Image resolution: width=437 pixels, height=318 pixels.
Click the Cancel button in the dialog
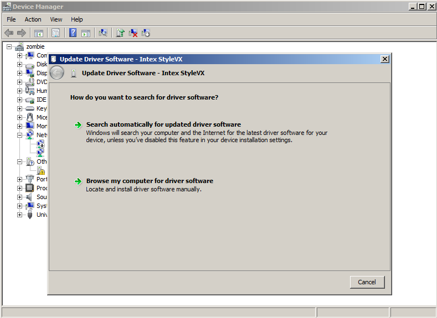[367, 282]
